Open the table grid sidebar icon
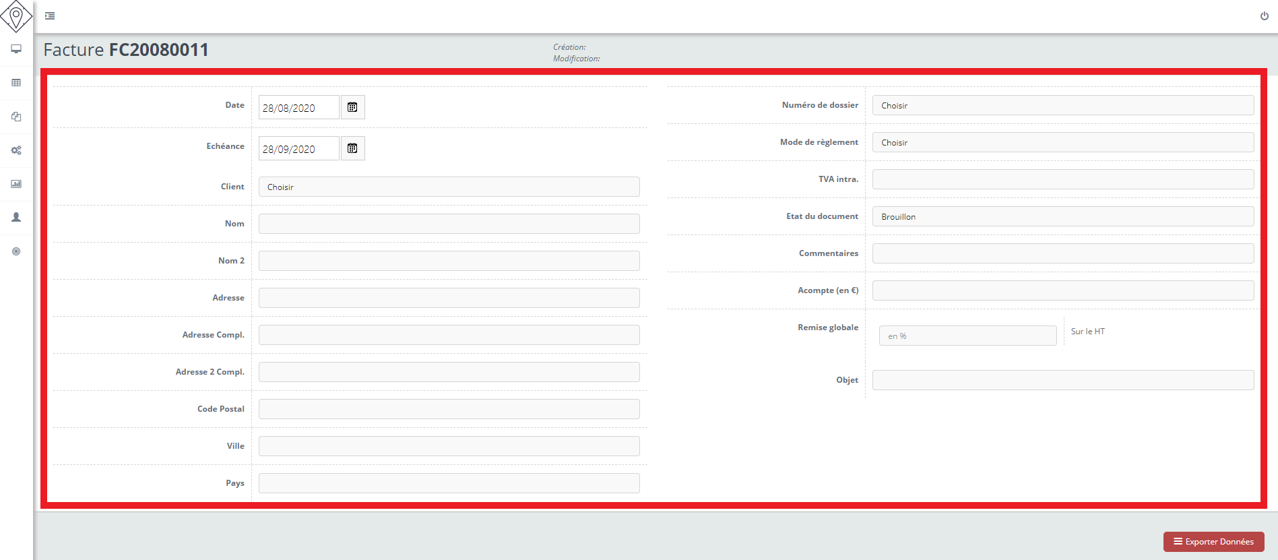 point(16,83)
